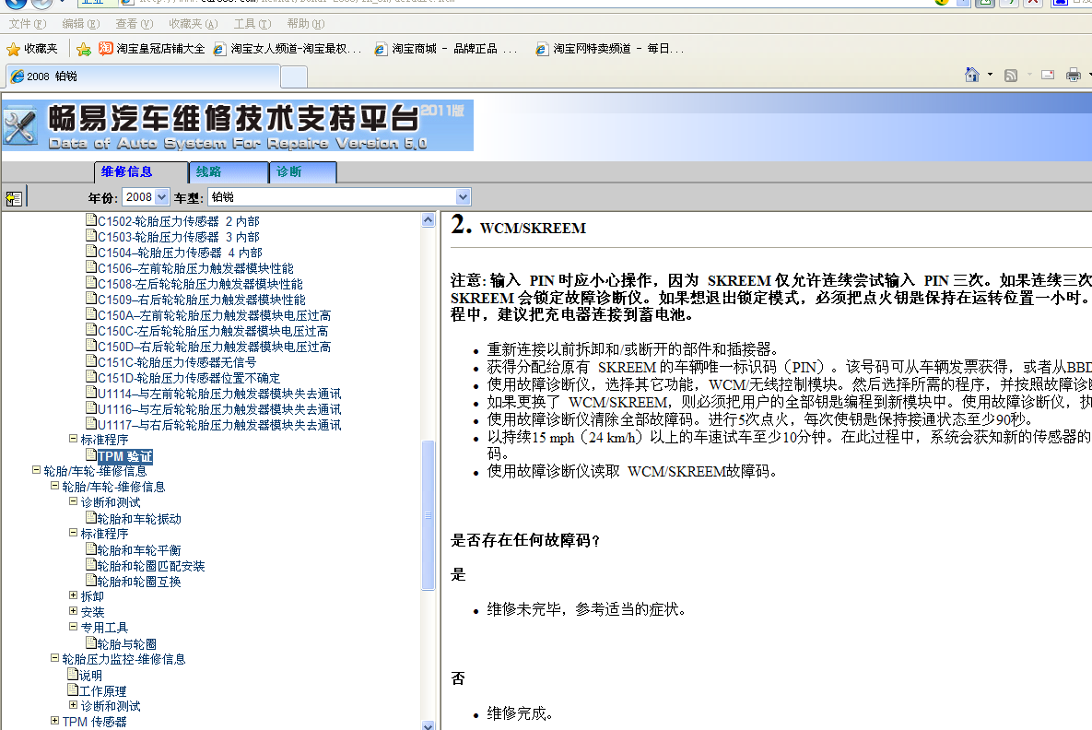
Task: Click tree panel scroll down arrow
Action: pos(429,724)
